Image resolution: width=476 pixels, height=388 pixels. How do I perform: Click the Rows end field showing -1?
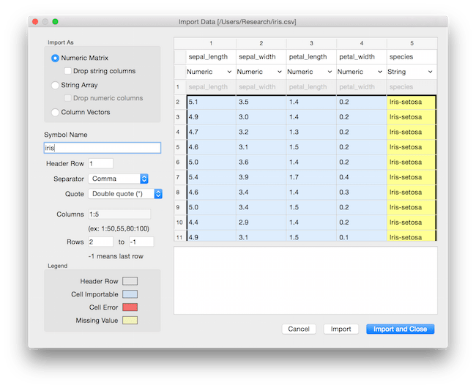(x=141, y=242)
